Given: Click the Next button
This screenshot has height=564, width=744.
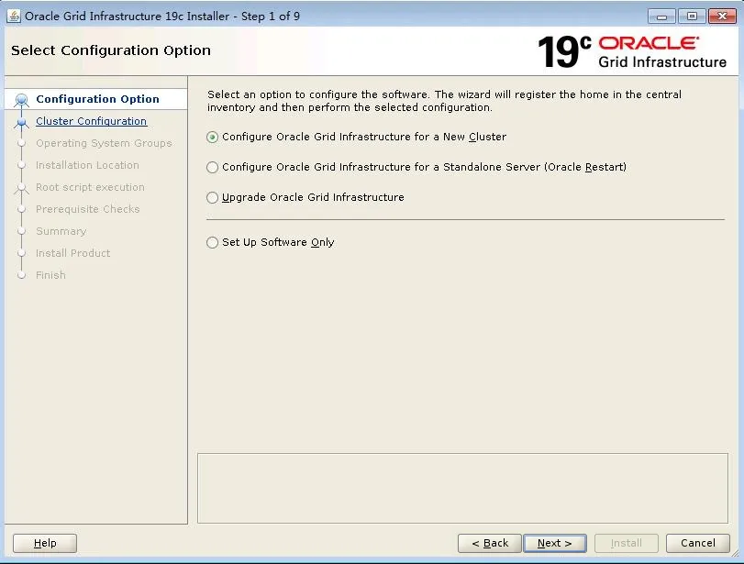Looking at the screenshot, I should pos(555,543).
